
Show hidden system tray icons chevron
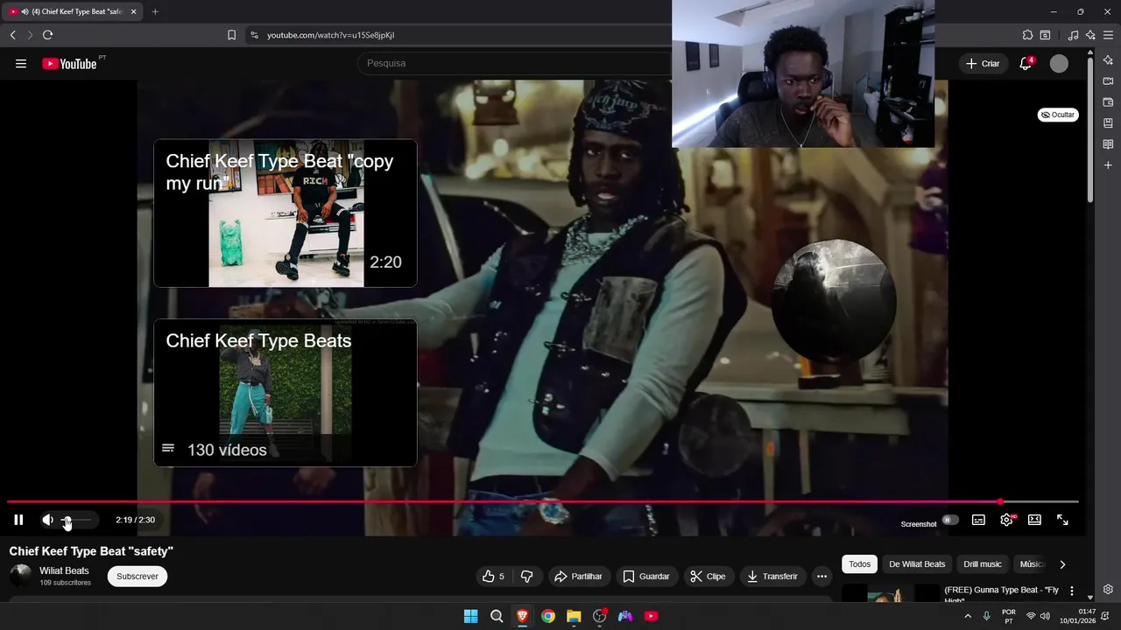pyautogui.click(x=968, y=616)
